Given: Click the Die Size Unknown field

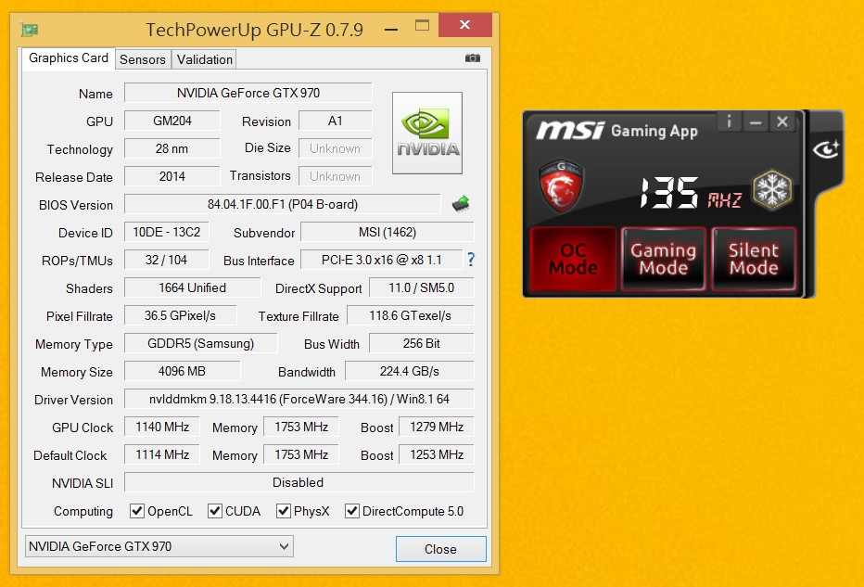Looking at the screenshot, I should coord(335,148).
